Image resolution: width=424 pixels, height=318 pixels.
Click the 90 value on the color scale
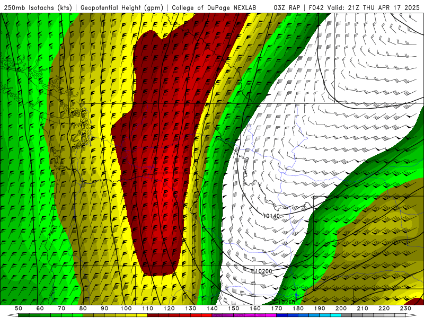[x=104, y=308]
